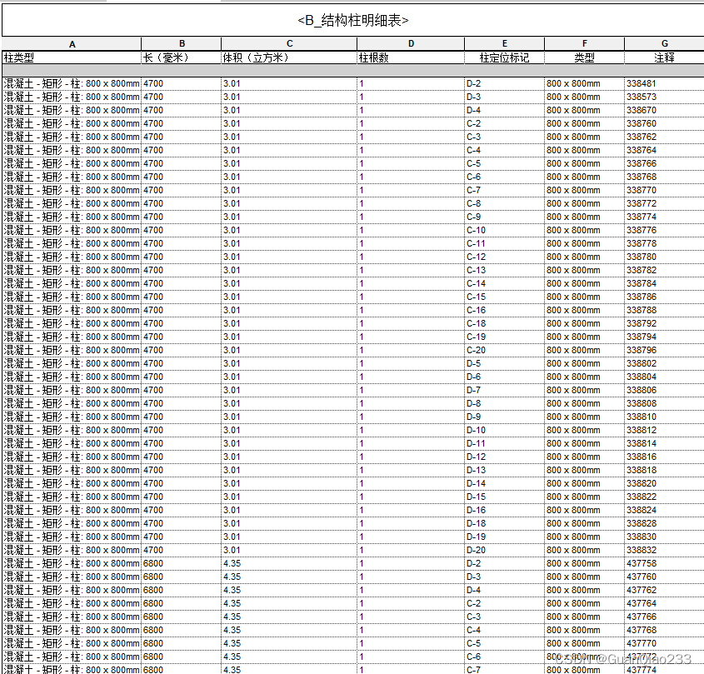Click location mark cell C-10

coord(505,230)
